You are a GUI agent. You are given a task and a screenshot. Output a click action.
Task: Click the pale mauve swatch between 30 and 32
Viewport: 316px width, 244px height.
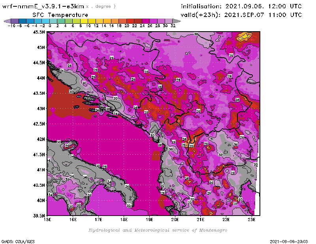(x=169, y=21)
